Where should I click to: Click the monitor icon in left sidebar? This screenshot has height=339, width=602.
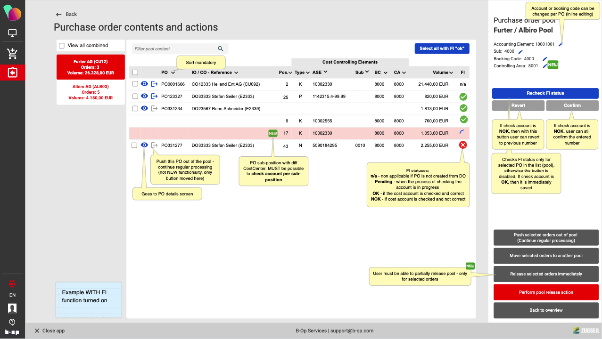coord(12,33)
